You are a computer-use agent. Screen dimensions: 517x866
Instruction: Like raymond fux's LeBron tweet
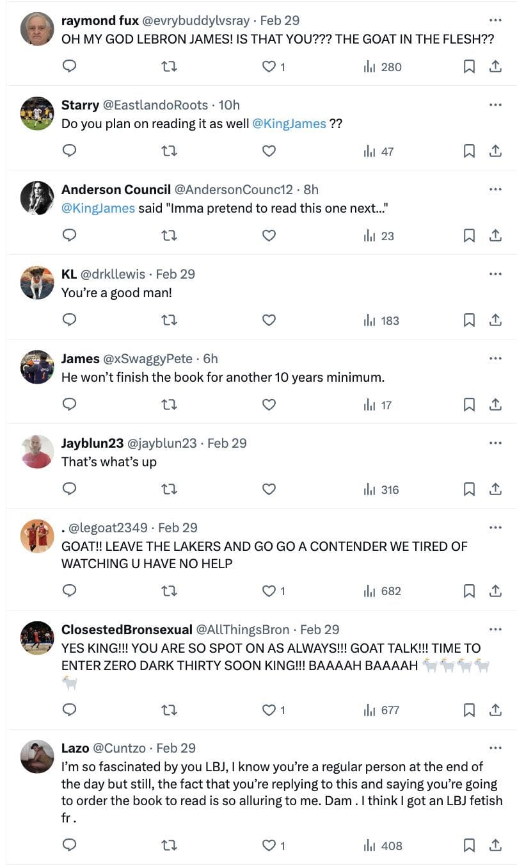269,67
